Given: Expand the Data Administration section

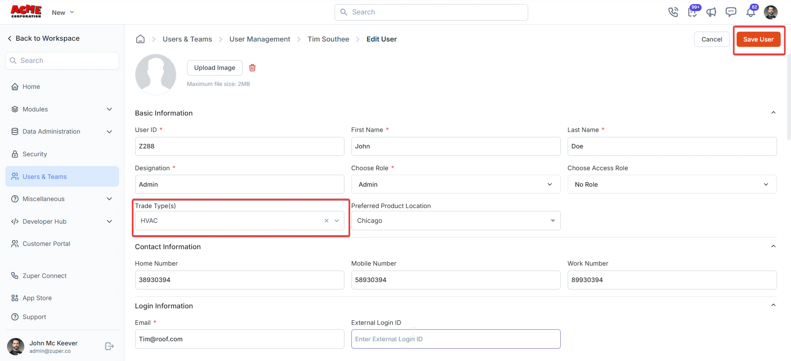Looking at the screenshot, I should [x=110, y=132].
